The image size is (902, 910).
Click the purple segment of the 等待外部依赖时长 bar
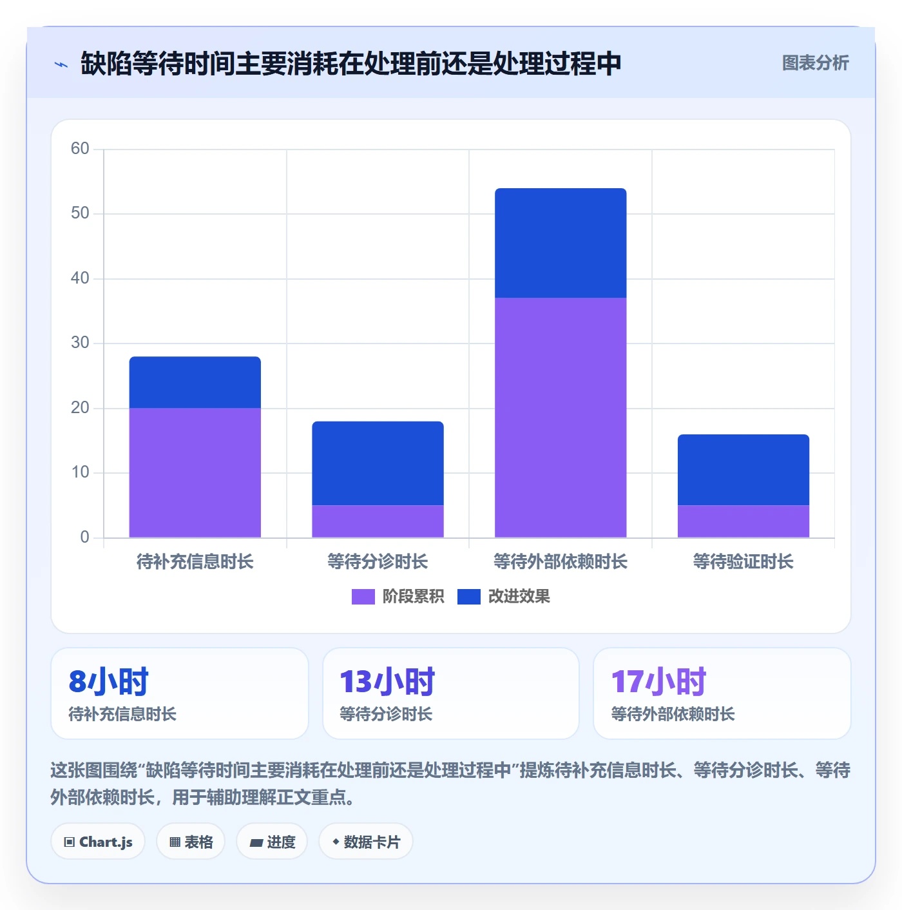(x=561, y=418)
